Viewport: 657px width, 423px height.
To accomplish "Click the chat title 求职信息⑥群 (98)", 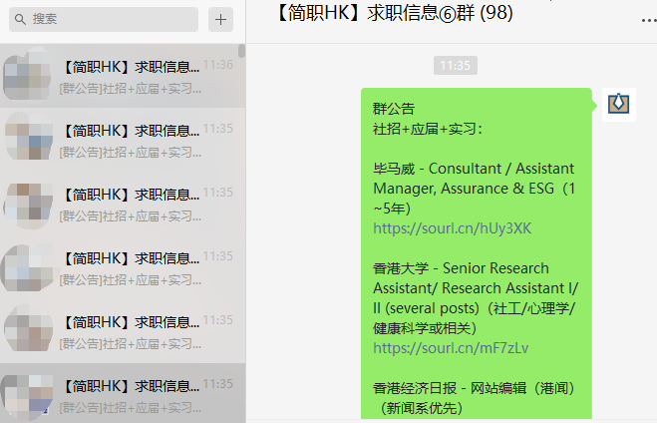I will coord(394,13).
